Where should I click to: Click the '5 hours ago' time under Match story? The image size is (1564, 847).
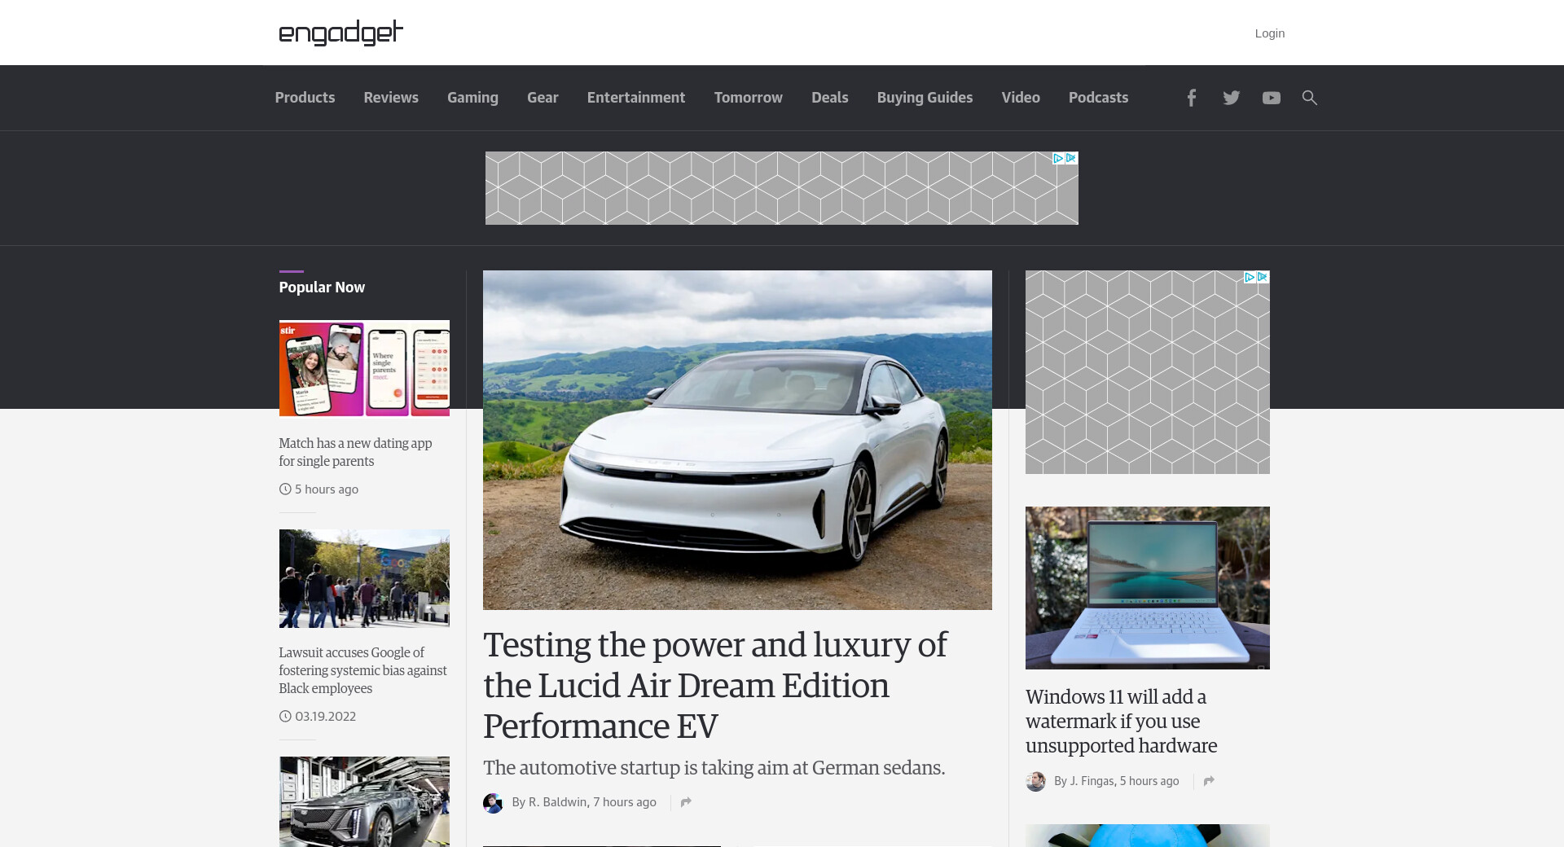pyautogui.click(x=327, y=489)
